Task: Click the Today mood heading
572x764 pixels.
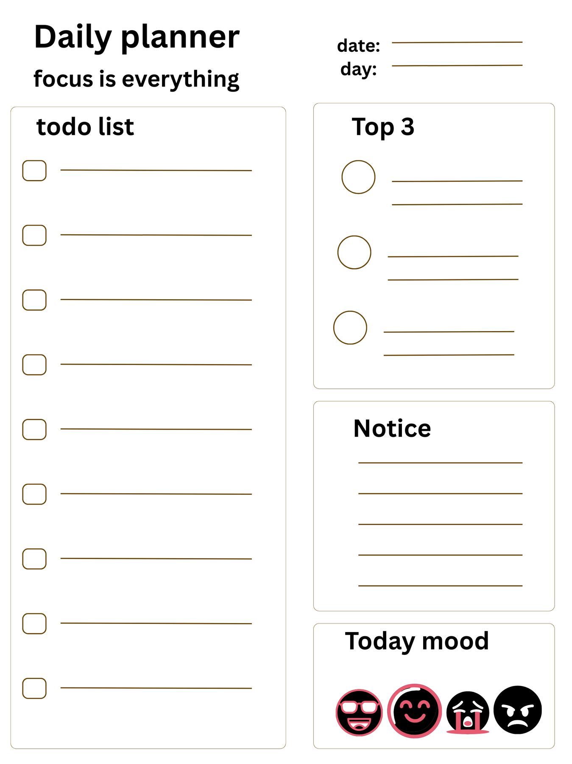Action: [417, 641]
